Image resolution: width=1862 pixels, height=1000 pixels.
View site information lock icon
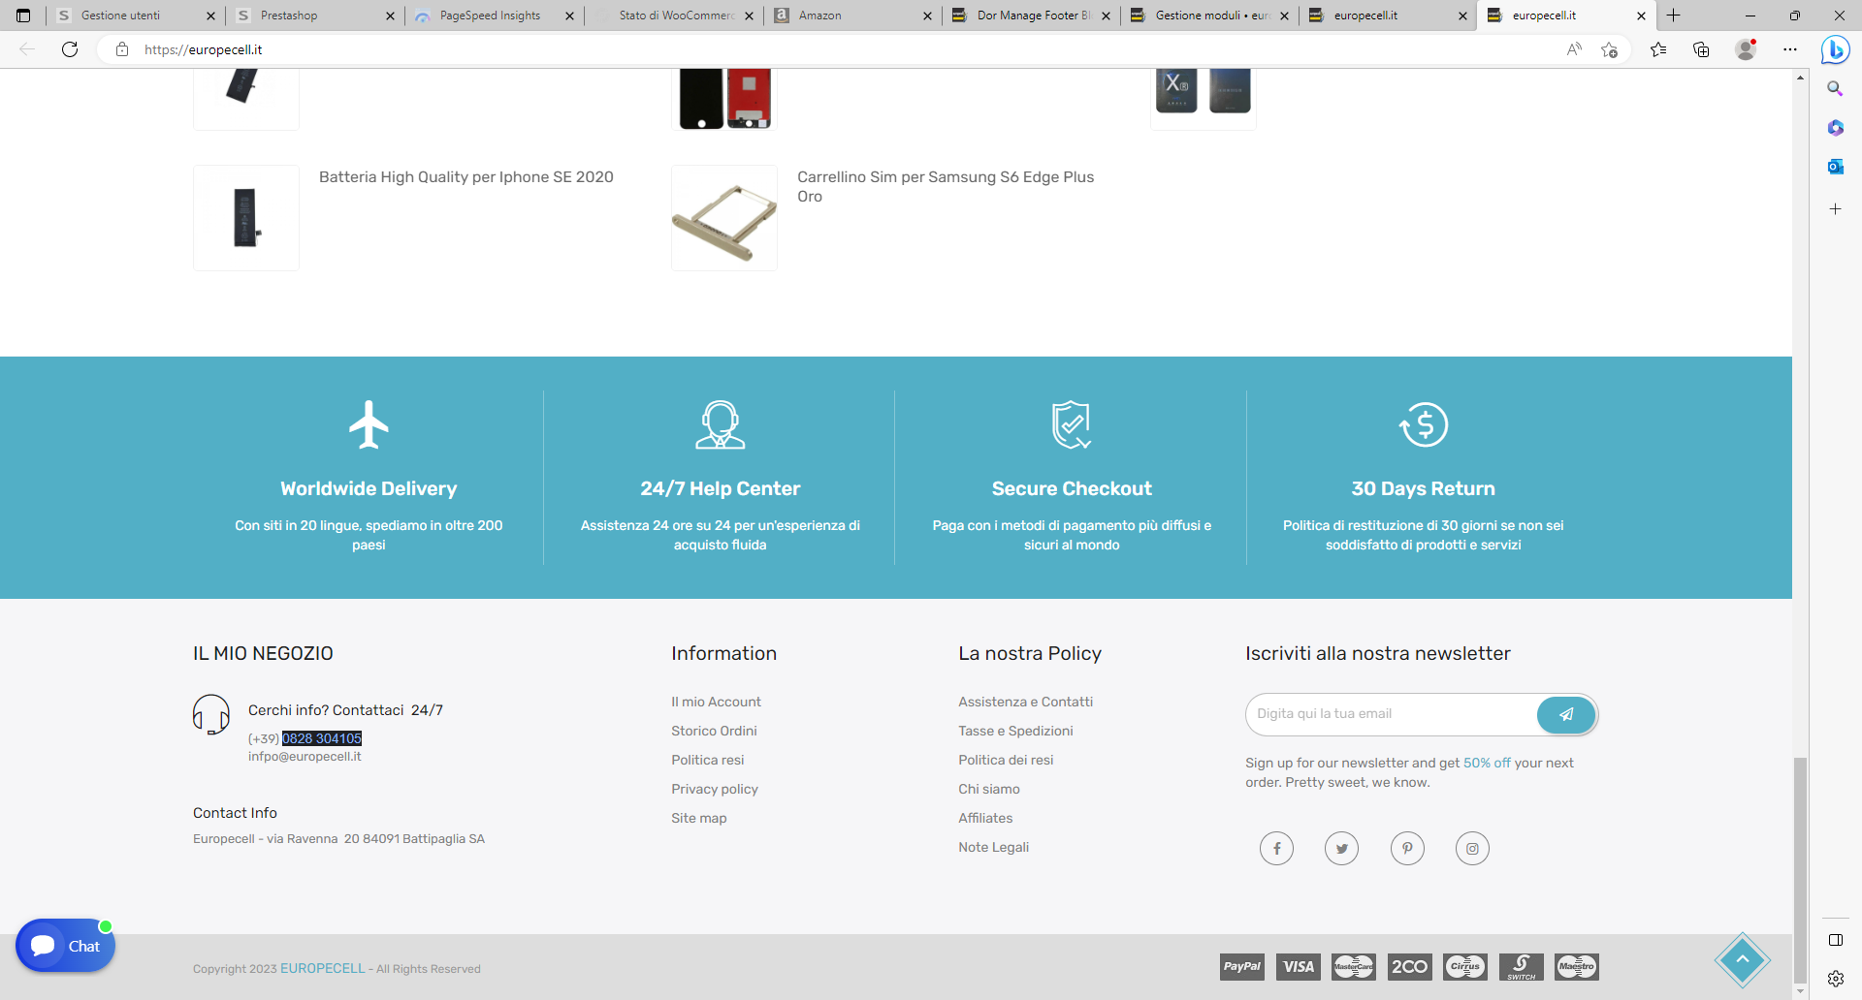click(x=122, y=49)
